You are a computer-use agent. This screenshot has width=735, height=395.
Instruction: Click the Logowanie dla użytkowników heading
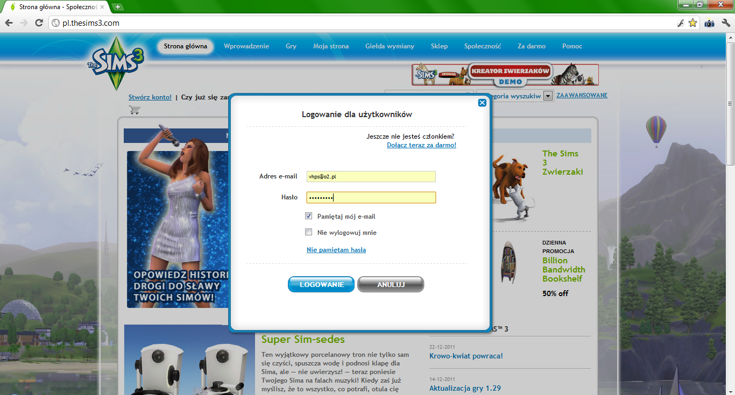point(357,114)
